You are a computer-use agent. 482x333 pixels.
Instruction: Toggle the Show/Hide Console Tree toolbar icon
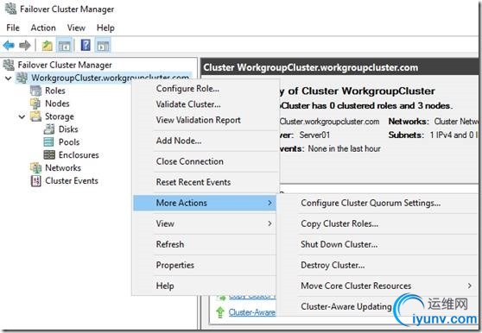(x=65, y=46)
